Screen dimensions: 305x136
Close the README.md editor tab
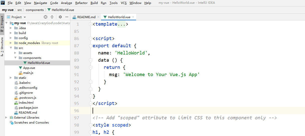98,17
